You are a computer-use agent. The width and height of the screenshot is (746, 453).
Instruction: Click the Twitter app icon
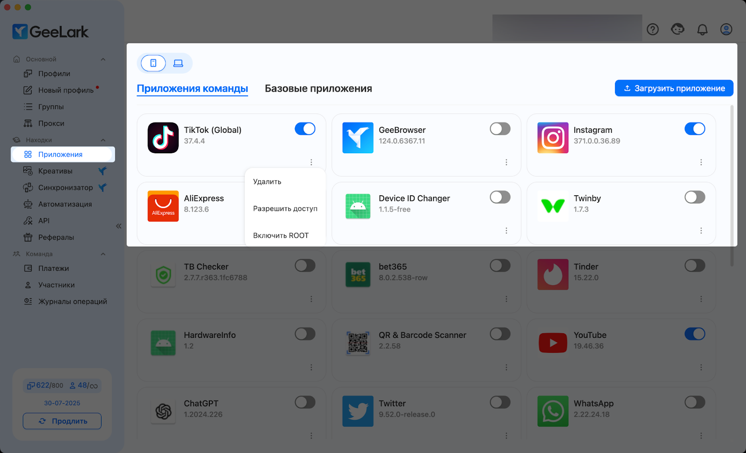click(358, 411)
